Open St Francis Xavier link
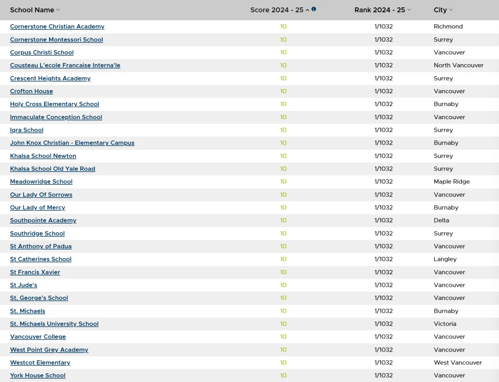 coord(35,272)
